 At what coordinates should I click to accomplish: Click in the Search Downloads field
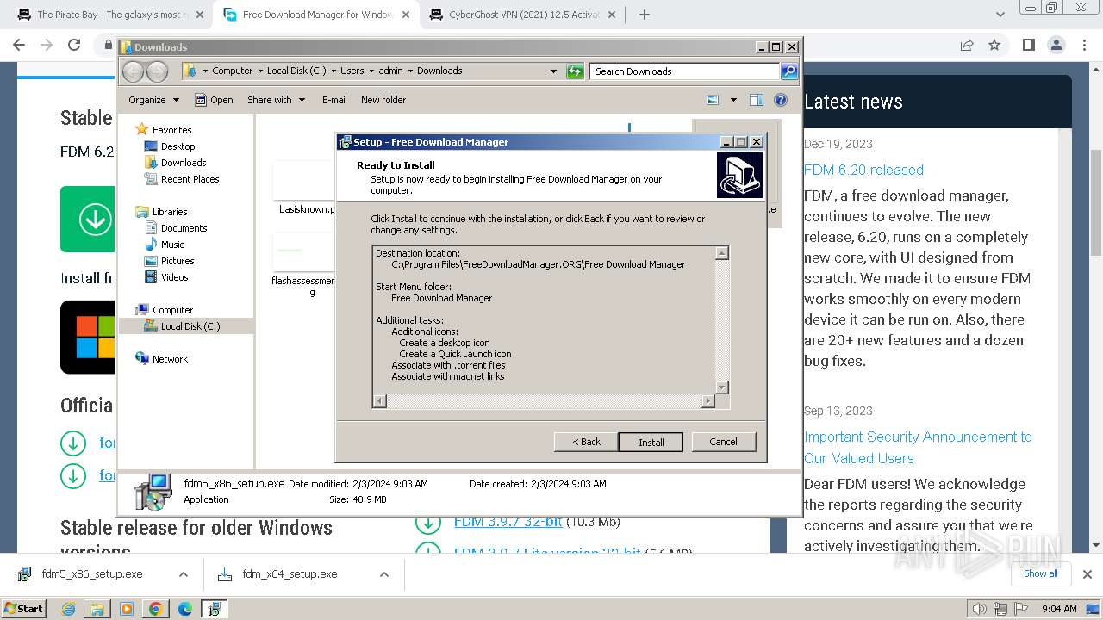point(685,71)
